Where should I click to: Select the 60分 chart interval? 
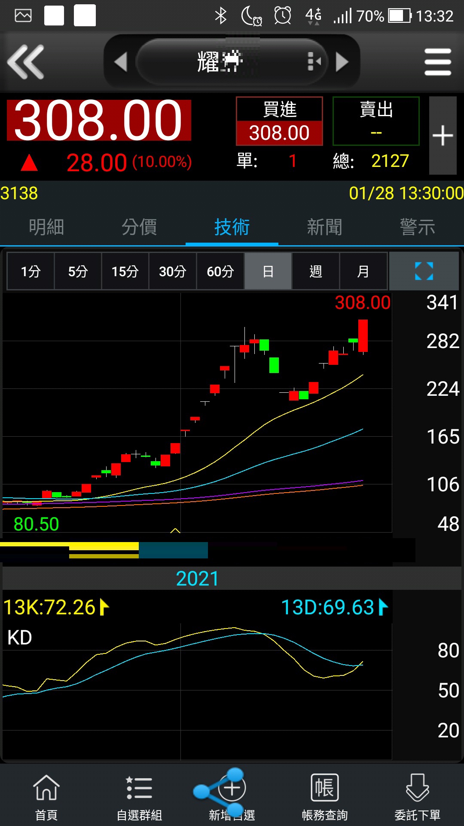[x=220, y=271]
